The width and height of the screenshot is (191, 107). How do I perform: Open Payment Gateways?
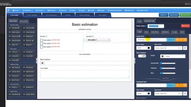pos(115,10)
